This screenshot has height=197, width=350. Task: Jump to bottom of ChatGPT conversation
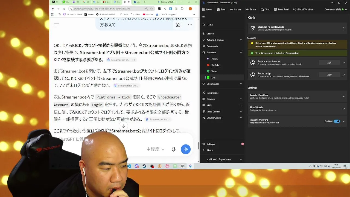123,126
